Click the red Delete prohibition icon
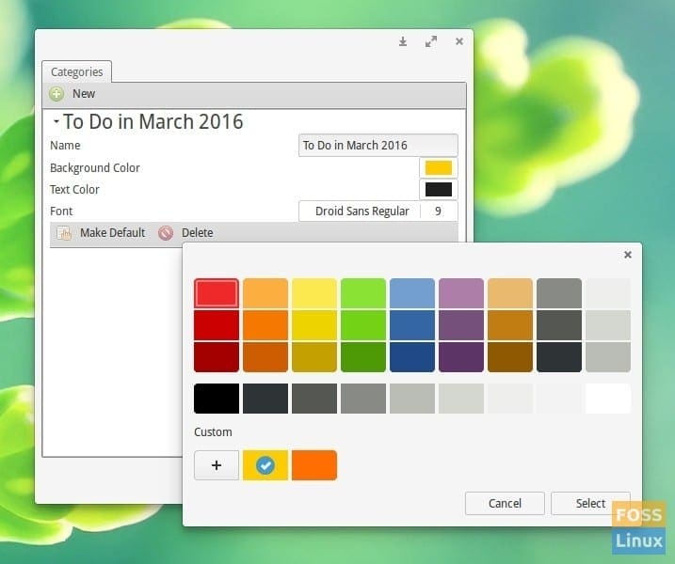 (x=166, y=233)
